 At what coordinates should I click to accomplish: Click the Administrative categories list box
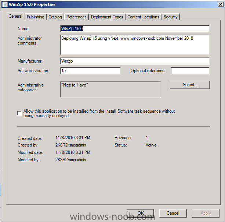[110, 89]
